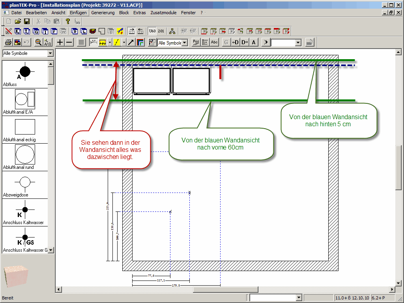Toggle the 1.0 dimension ruler button
Image resolution: width=404 pixels, height=303 pixels.
pos(94,42)
